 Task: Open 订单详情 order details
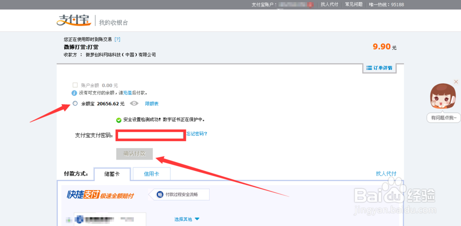pyautogui.click(x=379, y=68)
